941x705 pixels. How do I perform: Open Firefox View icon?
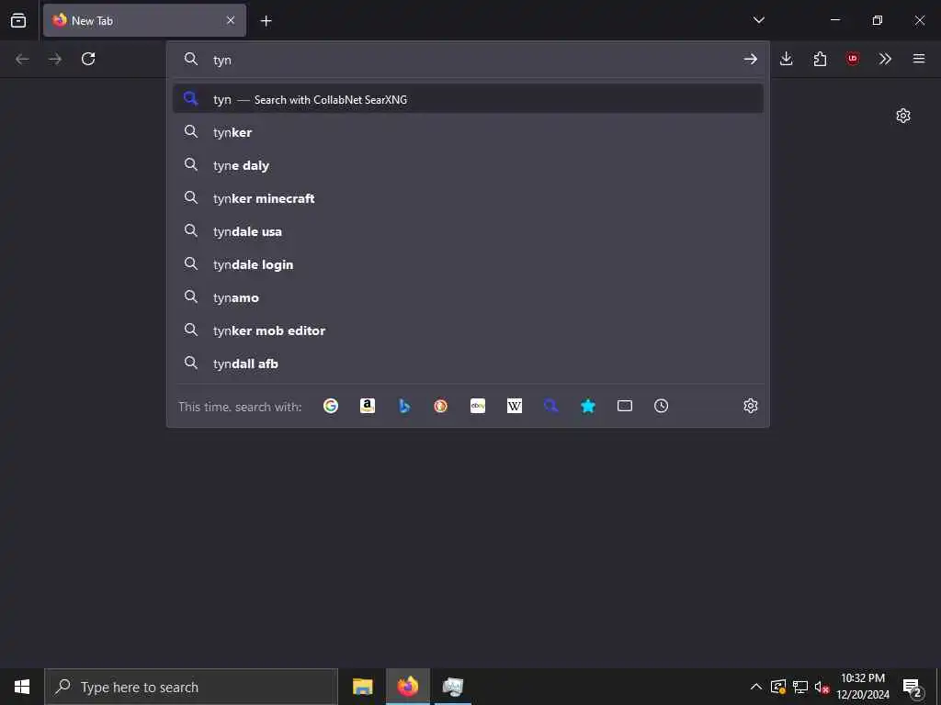click(x=18, y=20)
